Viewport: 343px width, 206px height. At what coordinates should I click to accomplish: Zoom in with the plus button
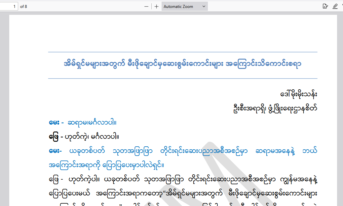(156, 7)
